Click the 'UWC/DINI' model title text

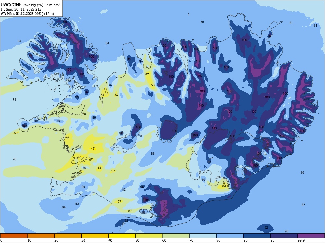pyautogui.click(x=10, y=5)
